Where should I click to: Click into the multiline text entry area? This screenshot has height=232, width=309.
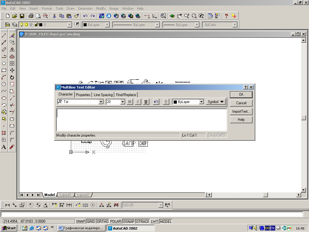(x=142, y=120)
